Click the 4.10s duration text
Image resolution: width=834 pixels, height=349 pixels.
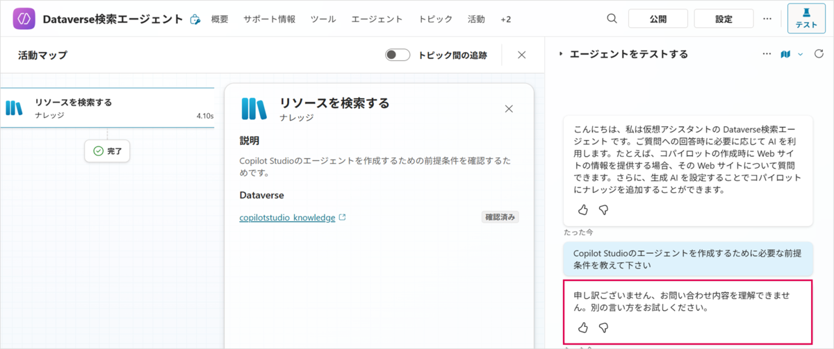(205, 116)
